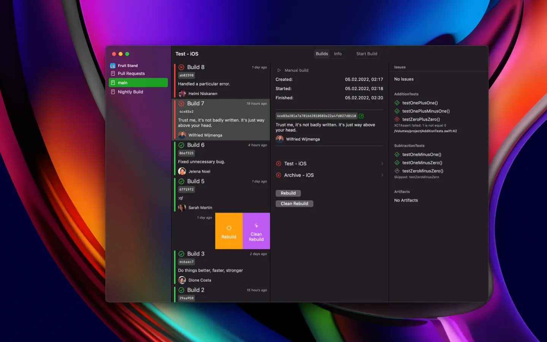547x342 pixels.
Task: Click Wilfried Wijmenga's avatar in detail pane
Action: (x=280, y=139)
